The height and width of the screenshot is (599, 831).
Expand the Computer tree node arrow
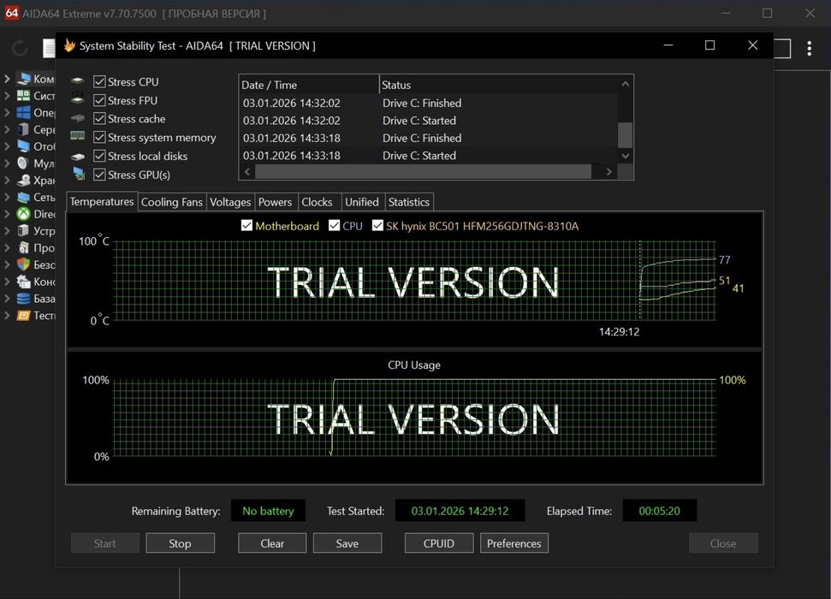pos(7,79)
